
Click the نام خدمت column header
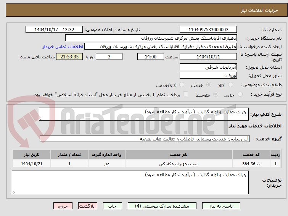[x=179, y=155]
